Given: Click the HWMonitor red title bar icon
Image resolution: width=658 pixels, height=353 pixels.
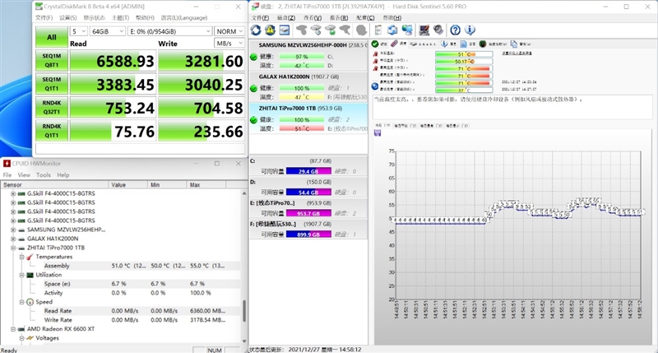Looking at the screenshot, I should click(7, 163).
